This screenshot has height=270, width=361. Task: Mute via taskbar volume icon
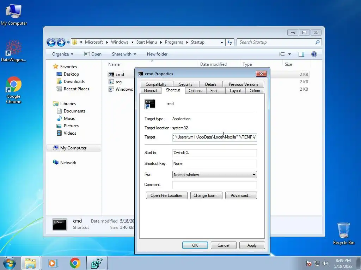tap(325, 263)
